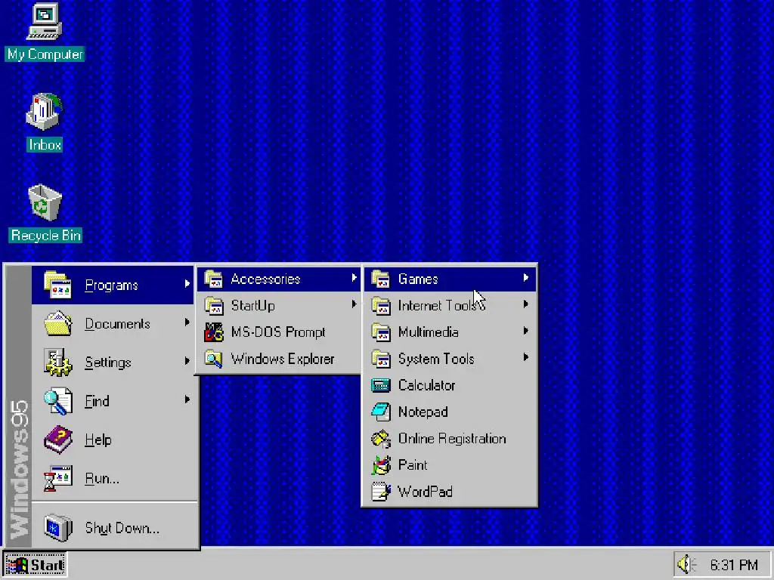
Task: Click the Online Registration icon
Action: click(x=381, y=439)
